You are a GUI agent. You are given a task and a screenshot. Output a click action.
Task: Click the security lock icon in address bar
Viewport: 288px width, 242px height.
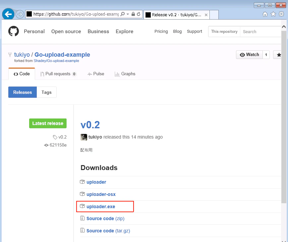tap(133, 14)
